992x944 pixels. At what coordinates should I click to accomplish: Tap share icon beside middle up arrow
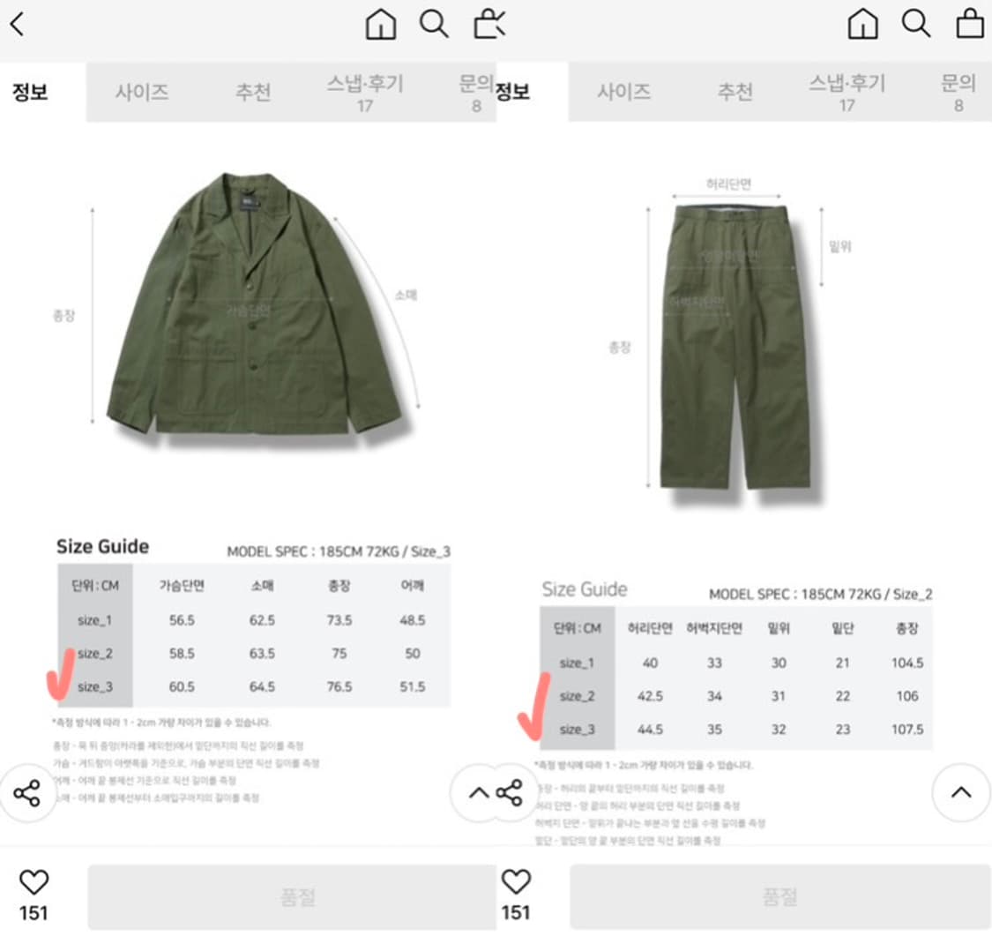coord(510,792)
